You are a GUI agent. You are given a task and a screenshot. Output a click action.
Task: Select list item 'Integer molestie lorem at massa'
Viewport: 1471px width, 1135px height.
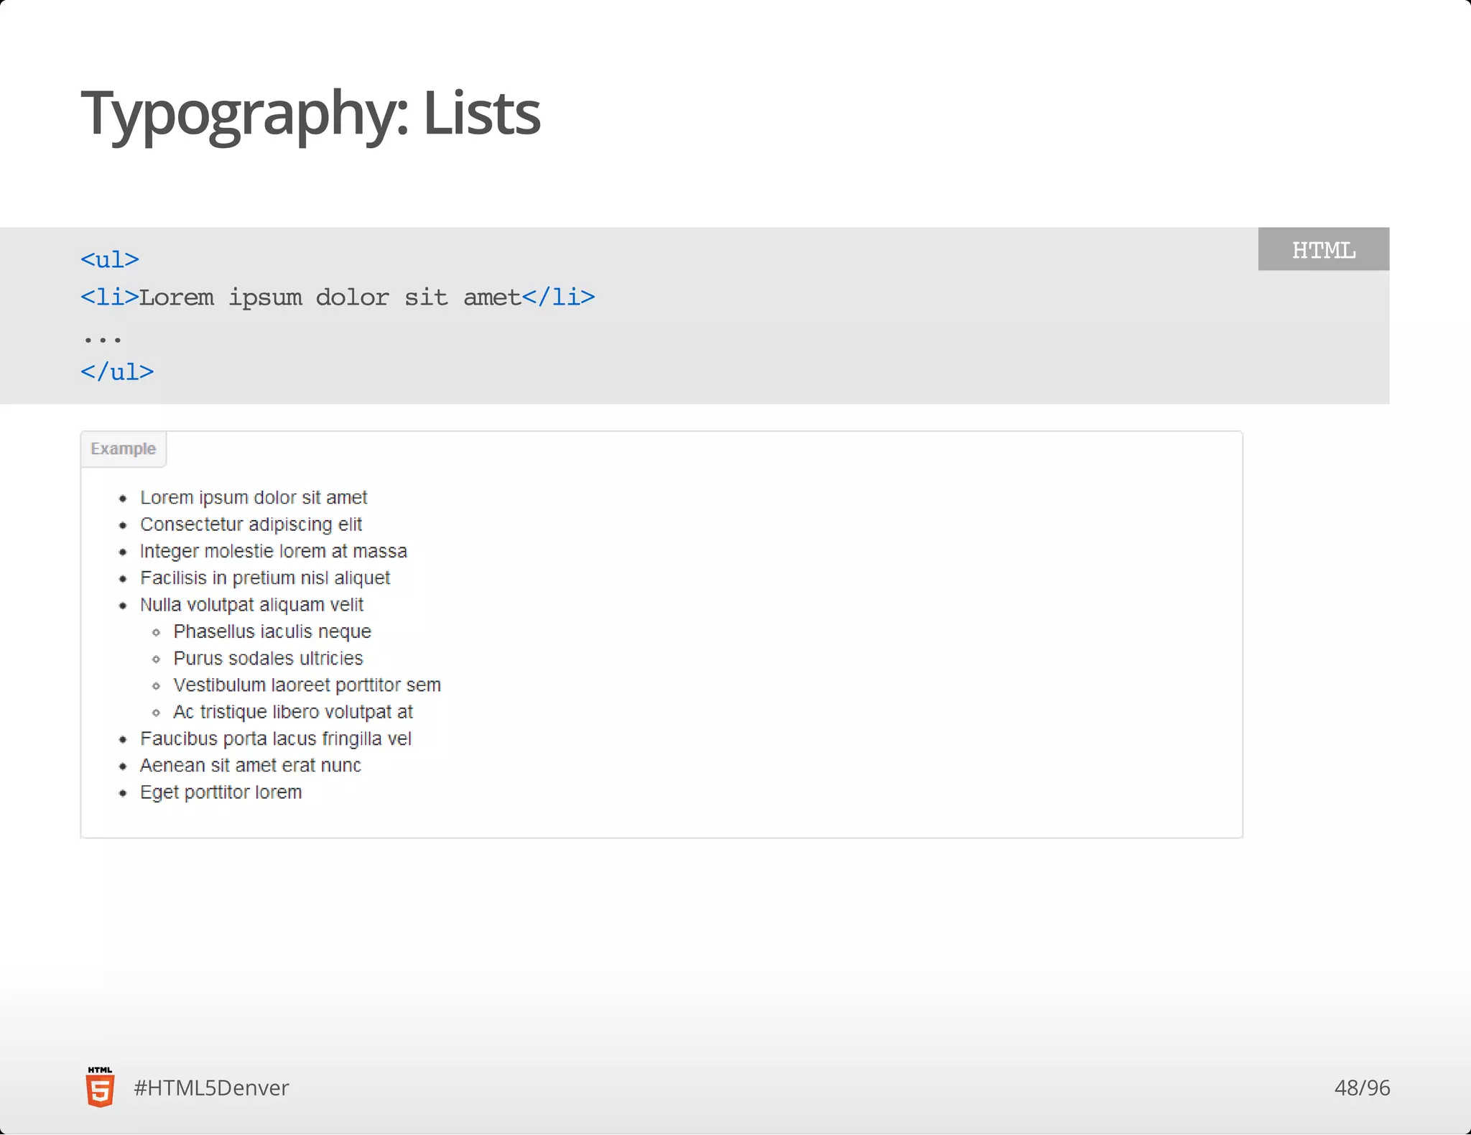coord(274,551)
